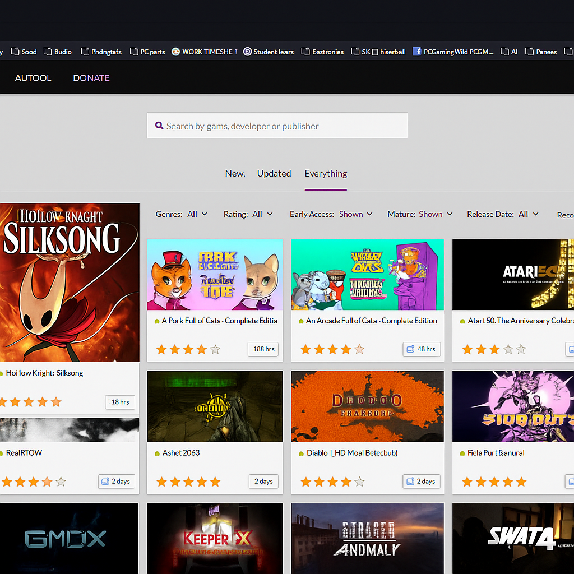Open Student lears bookmark
The height and width of the screenshot is (574, 574).
coord(269,52)
